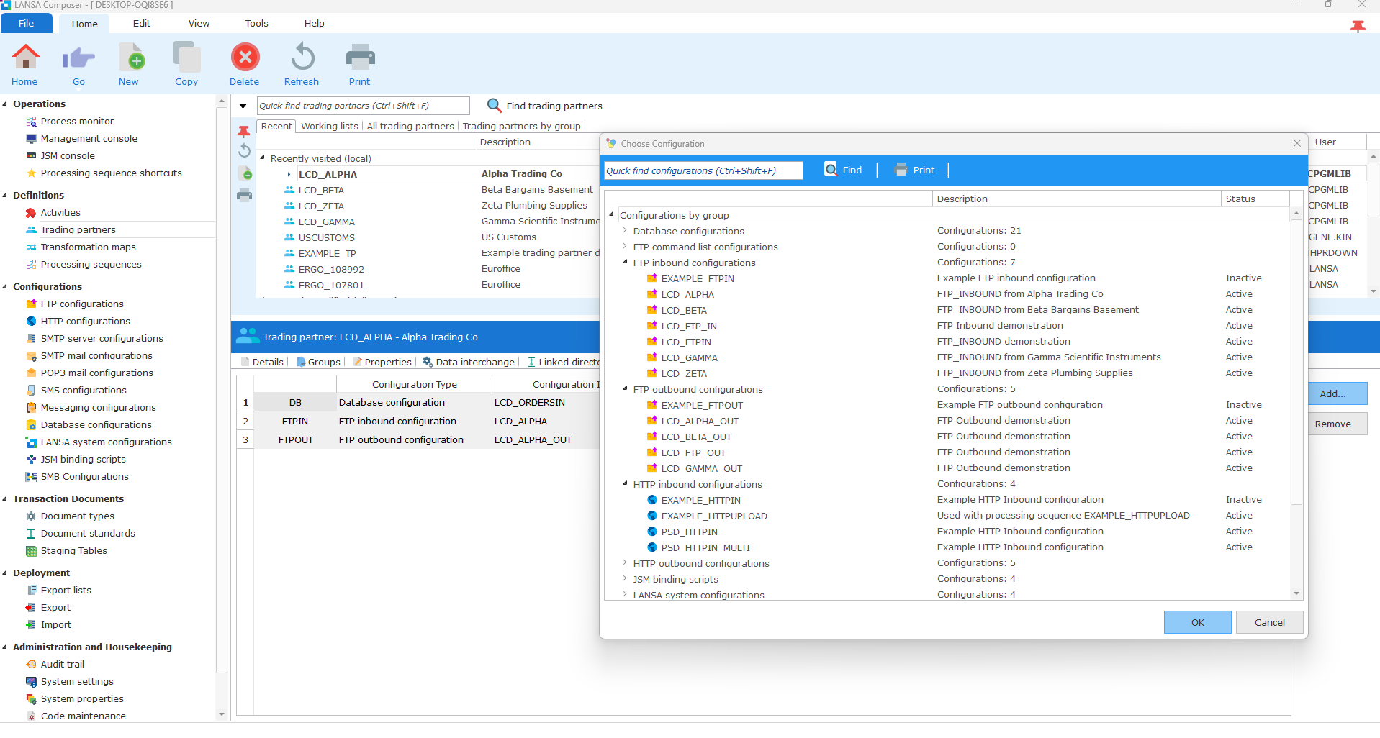Switch to Trading partners by group tab
The height and width of the screenshot is (738, 1380).
click(x=521, y=127)
